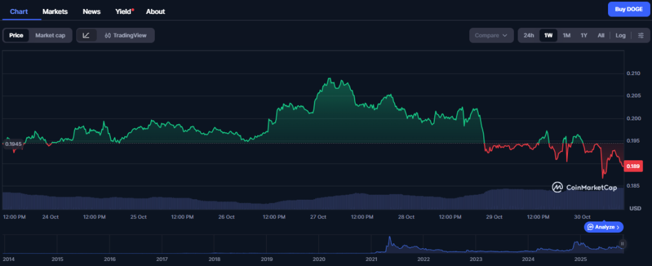Switch to the line chart view icon
This screenshot has height=266, width=652.
[86, 36]
